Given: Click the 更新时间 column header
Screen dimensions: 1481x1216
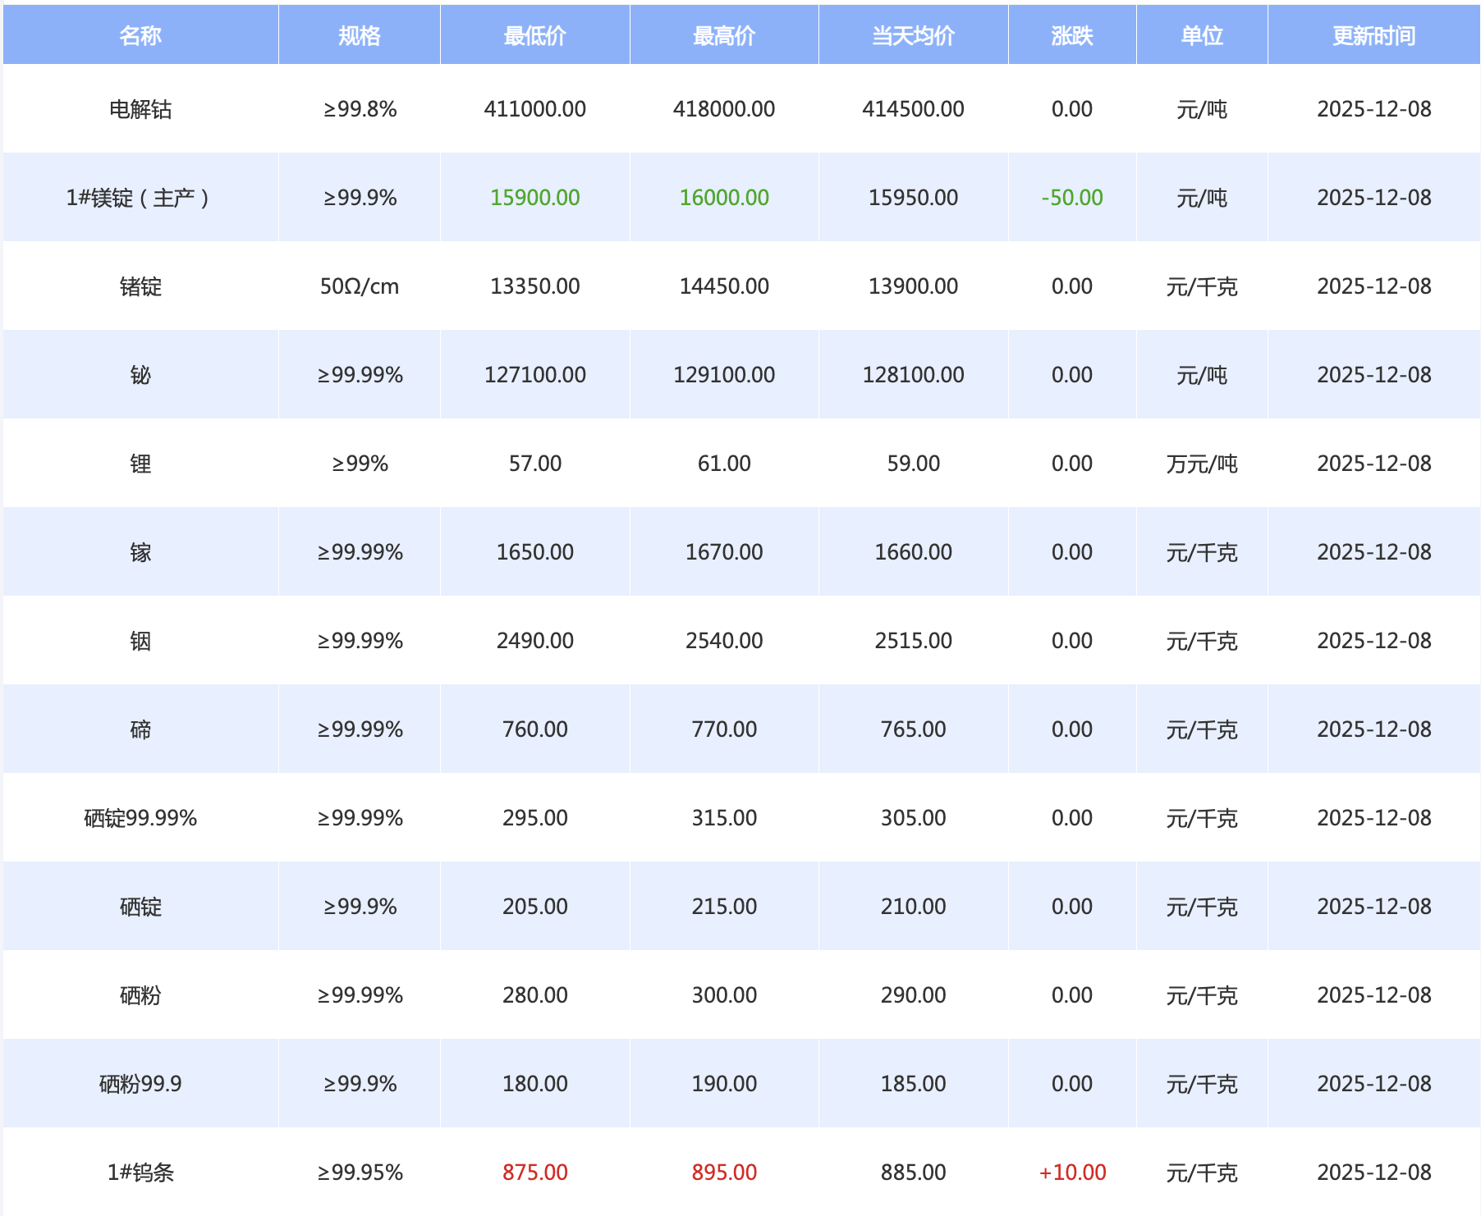Looking at the screenshot, I should pyautogui.click(x=1373, y=35).
